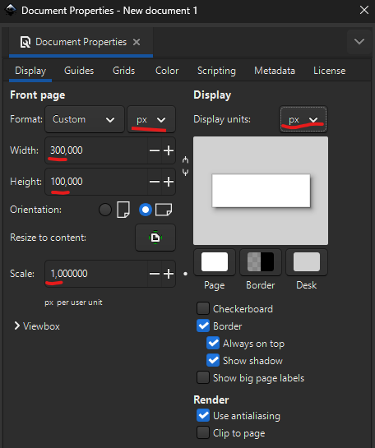Close the Document Properties window

tap(364, 11)
